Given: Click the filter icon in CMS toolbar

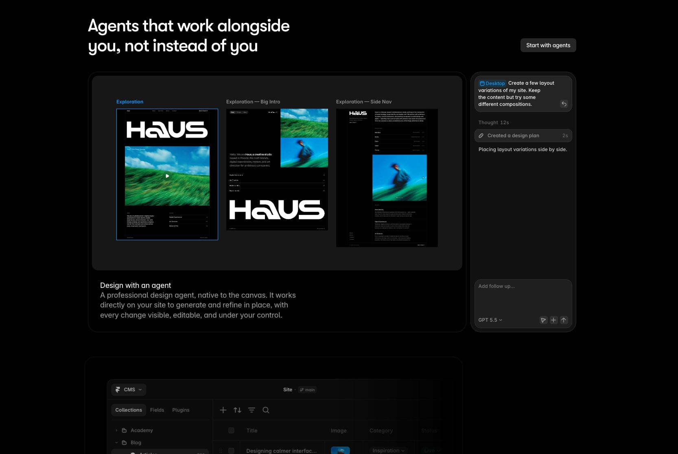Looking at the screenshot, I should pos(252,410).
